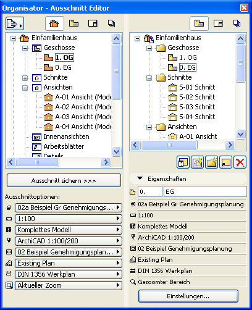This screenshot has height=310, width=252.
Task: Click the red delete X button
Action: tap(240, 162)
